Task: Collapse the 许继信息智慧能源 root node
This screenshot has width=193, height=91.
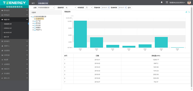Action: (31, 17)
